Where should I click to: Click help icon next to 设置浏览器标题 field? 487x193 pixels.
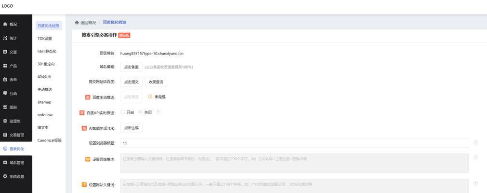point(475,143)
